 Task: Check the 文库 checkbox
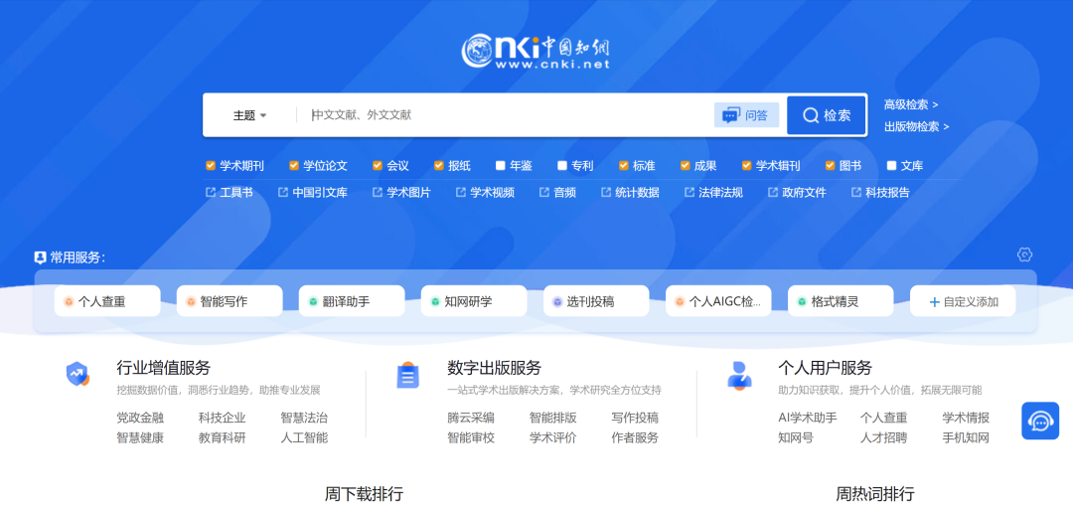pyautogui.click(x=891, y=166)
